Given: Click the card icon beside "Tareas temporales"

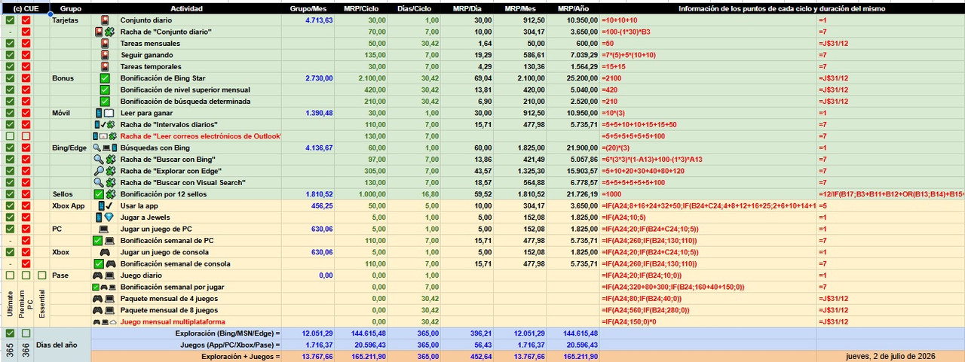Looking at the screenshot, I should pos(105,66).
